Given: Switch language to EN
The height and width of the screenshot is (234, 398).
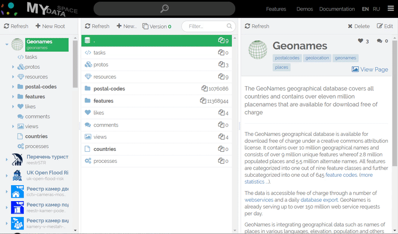Looking at the screenshot, I should tap(365, 9).
